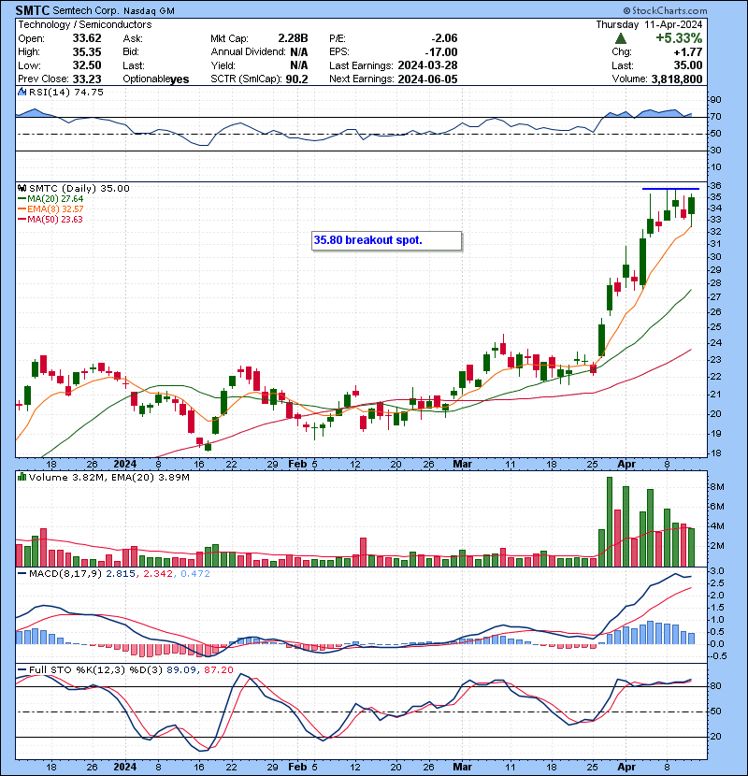
Task: Click the P/E value -2.06
Action: [x=444, y=38]
